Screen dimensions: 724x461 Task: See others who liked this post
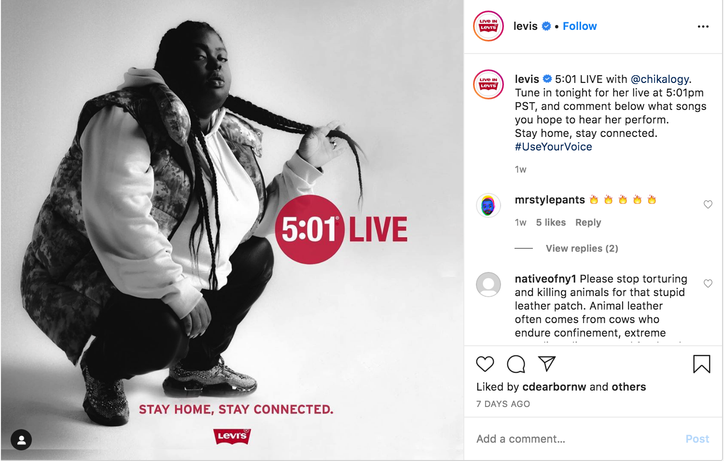pos(628,387)
